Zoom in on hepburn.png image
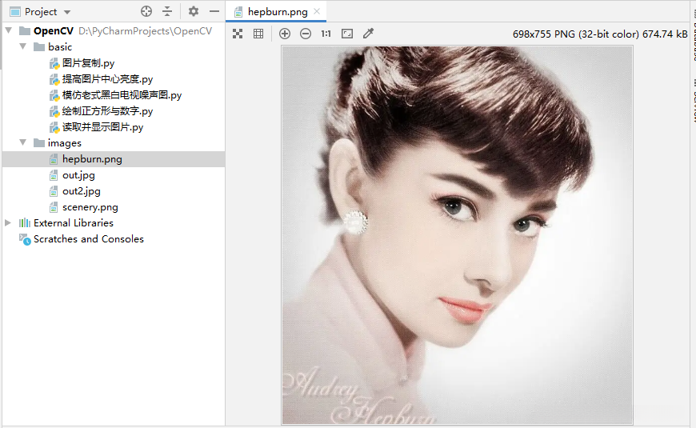Image resolution: width=696 pixels, height=428 pixels. coord(285,34)
